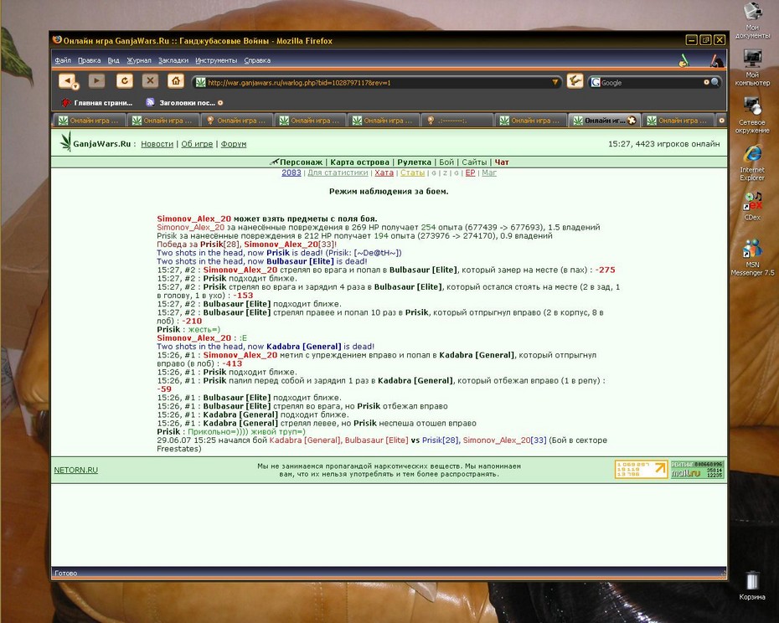Click the magnifier search icon

(715, 82)
